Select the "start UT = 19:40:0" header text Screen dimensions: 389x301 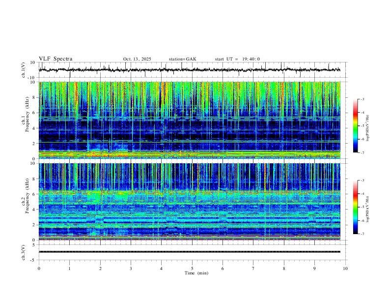[x=237, y=59]
